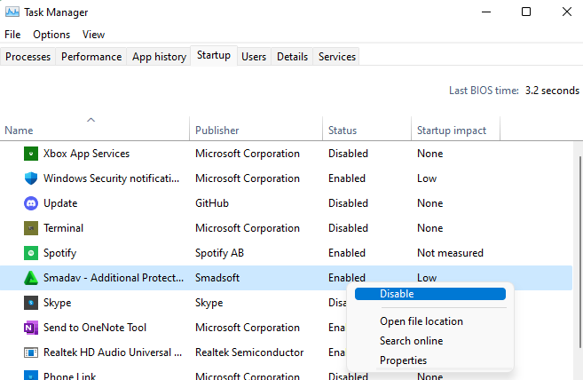Switch to the Services tab

click(337, 57)
